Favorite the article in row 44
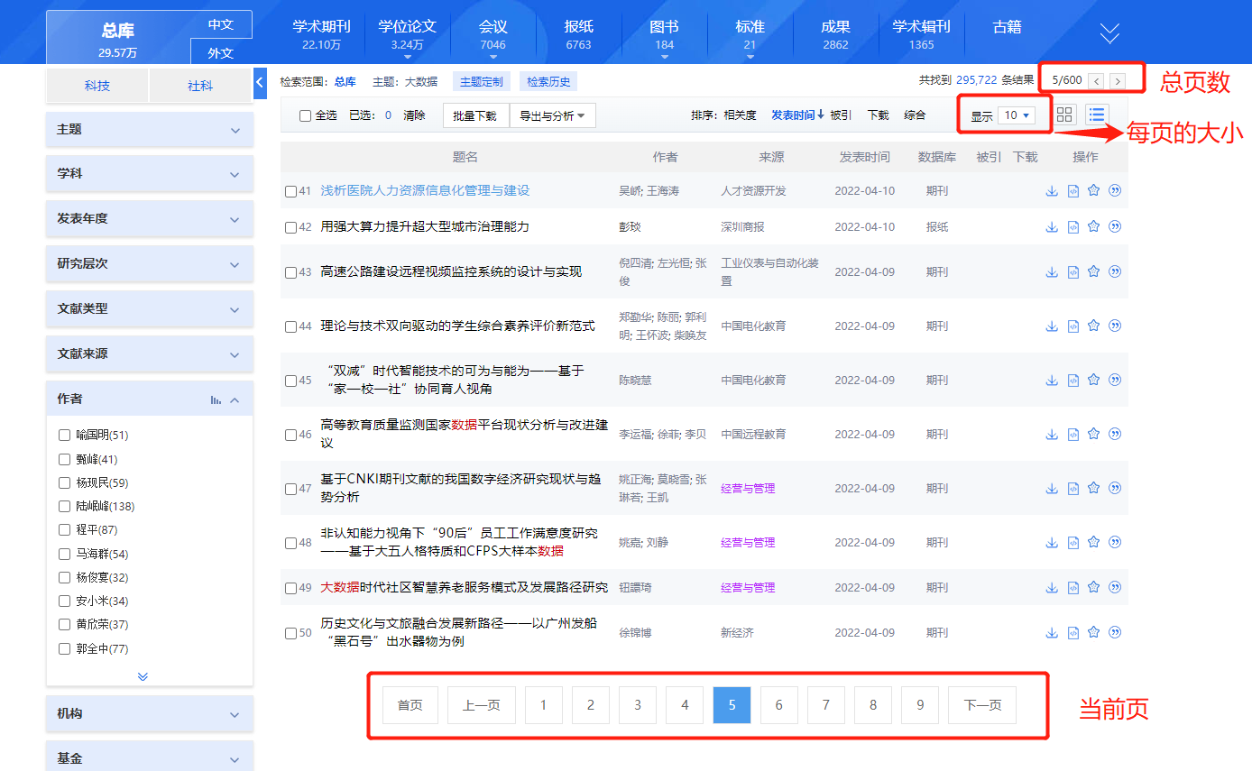This screenshot has width=1252, height=771. coord(1093,326)
